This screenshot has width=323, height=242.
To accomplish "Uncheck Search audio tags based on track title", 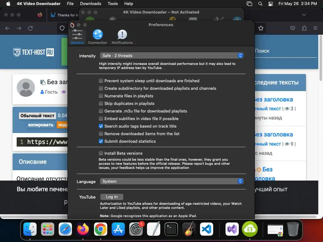I will pyautogui.click(x=101, y=126).
